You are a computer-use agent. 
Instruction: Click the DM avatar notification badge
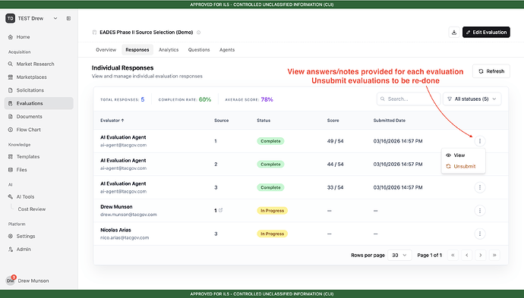pos(14,278)
